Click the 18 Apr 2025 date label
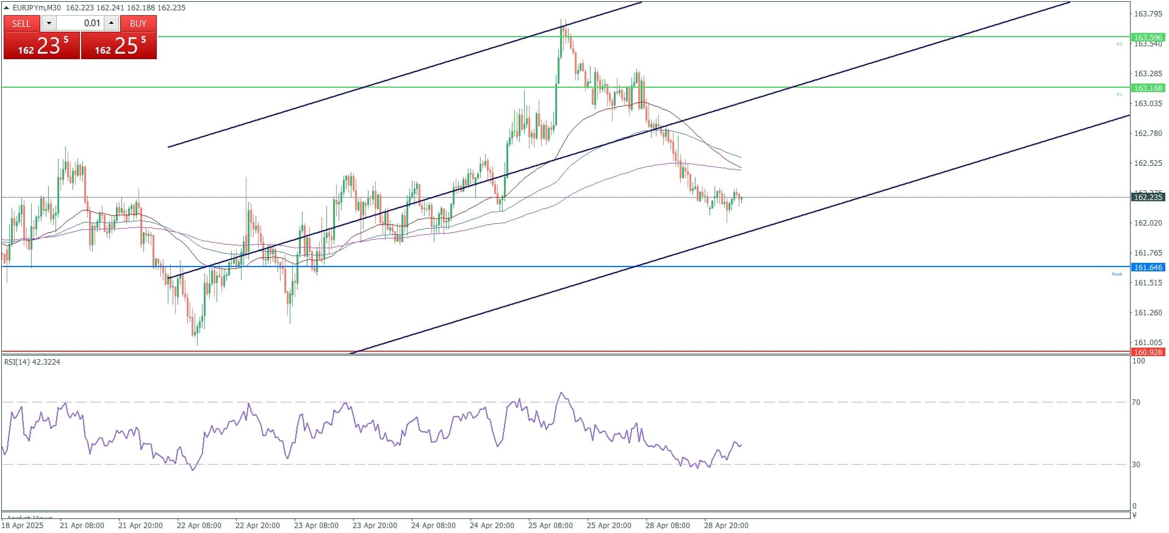The image size is (1169, 533). [x=23, y=525]
